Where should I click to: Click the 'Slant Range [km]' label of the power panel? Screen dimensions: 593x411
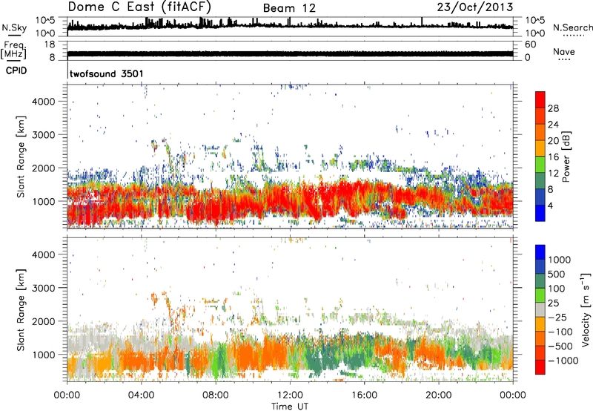pos(21,157)
